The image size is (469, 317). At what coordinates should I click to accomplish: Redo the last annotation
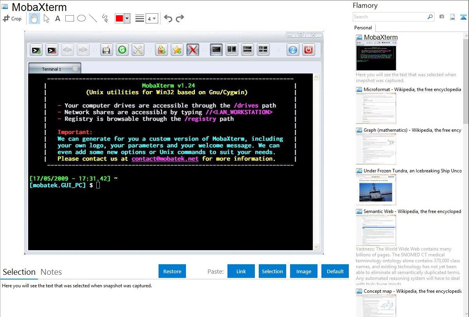coord(180,18)
